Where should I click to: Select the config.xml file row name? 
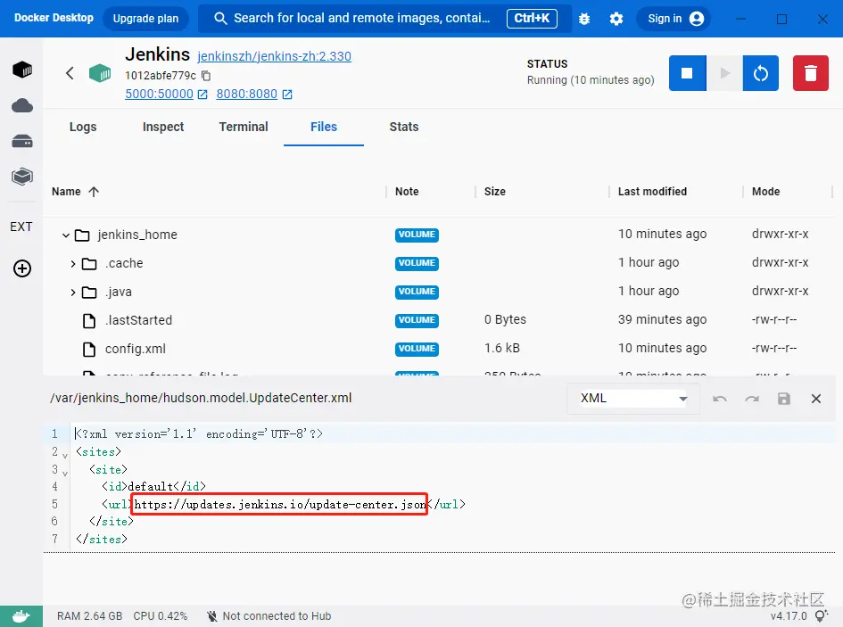pyautogui.click(x=136, y=349)
